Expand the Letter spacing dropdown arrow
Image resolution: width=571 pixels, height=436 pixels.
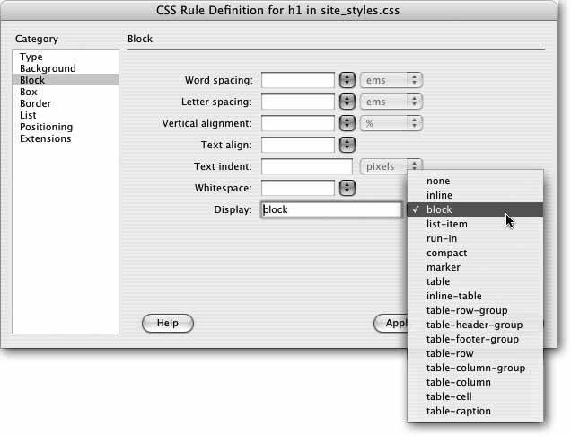[x=347, y=102]
